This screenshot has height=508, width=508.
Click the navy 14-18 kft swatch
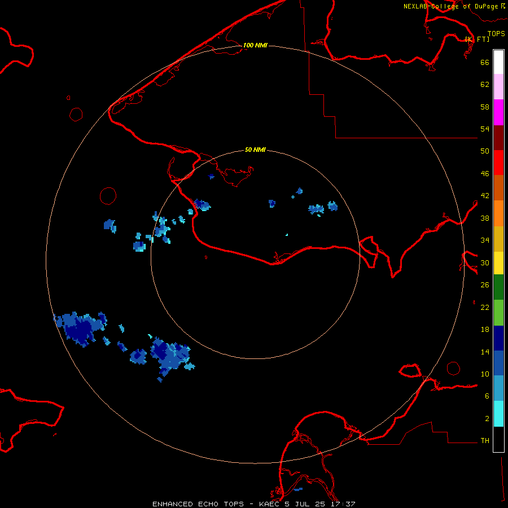(498, 338)
